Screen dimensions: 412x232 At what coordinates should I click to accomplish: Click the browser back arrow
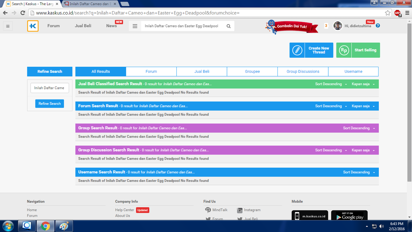point(5,13)
